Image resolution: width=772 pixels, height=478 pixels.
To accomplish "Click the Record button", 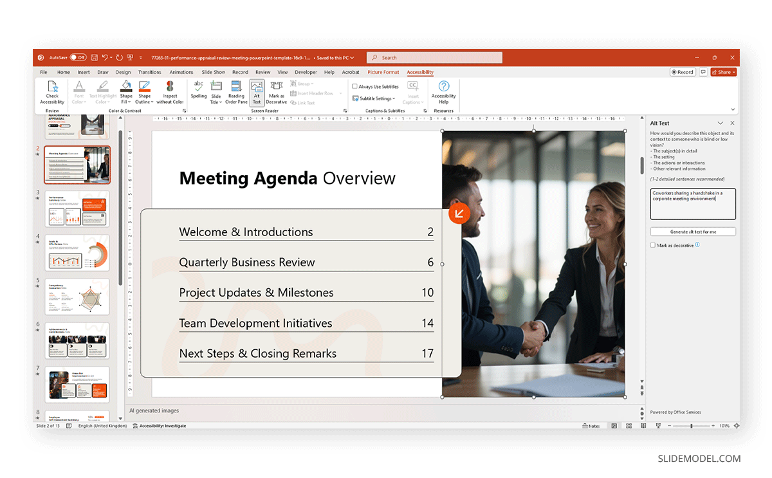I will (682, 72).
